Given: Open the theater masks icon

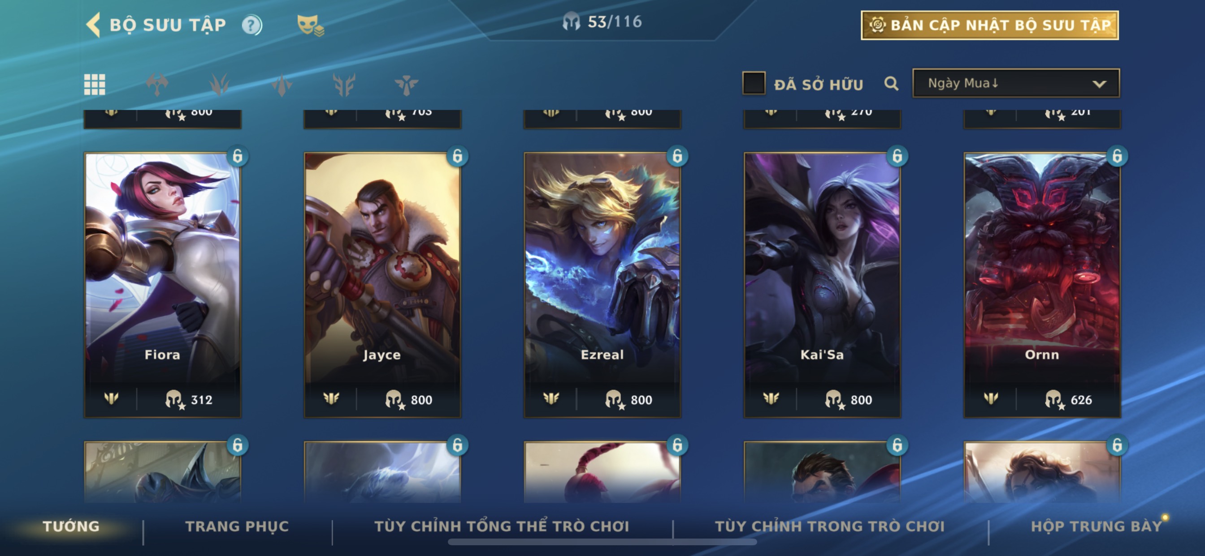Looking at the screenshot, I should (x=311, y=25).
